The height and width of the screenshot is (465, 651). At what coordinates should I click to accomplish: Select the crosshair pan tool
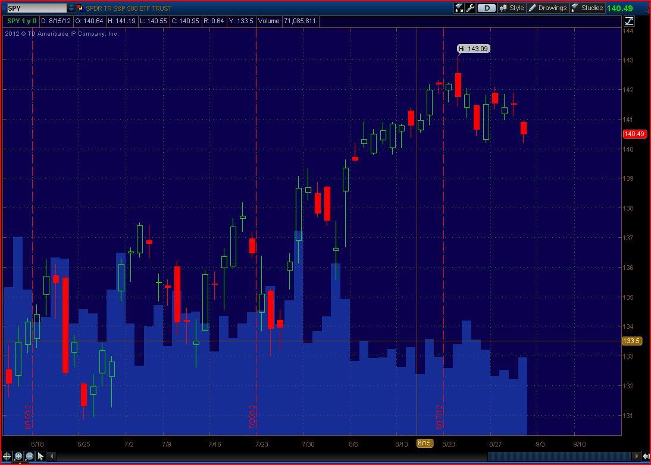[7, 456]
